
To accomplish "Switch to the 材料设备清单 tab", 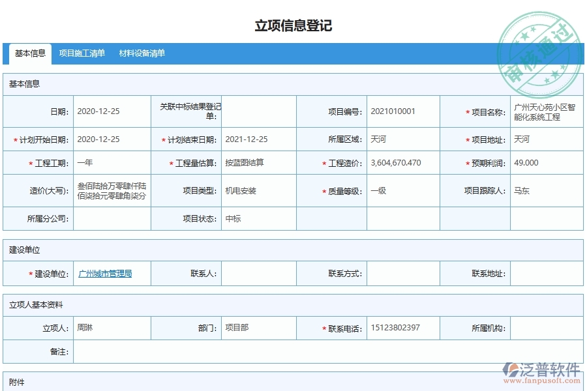I will tap(143, 53).
